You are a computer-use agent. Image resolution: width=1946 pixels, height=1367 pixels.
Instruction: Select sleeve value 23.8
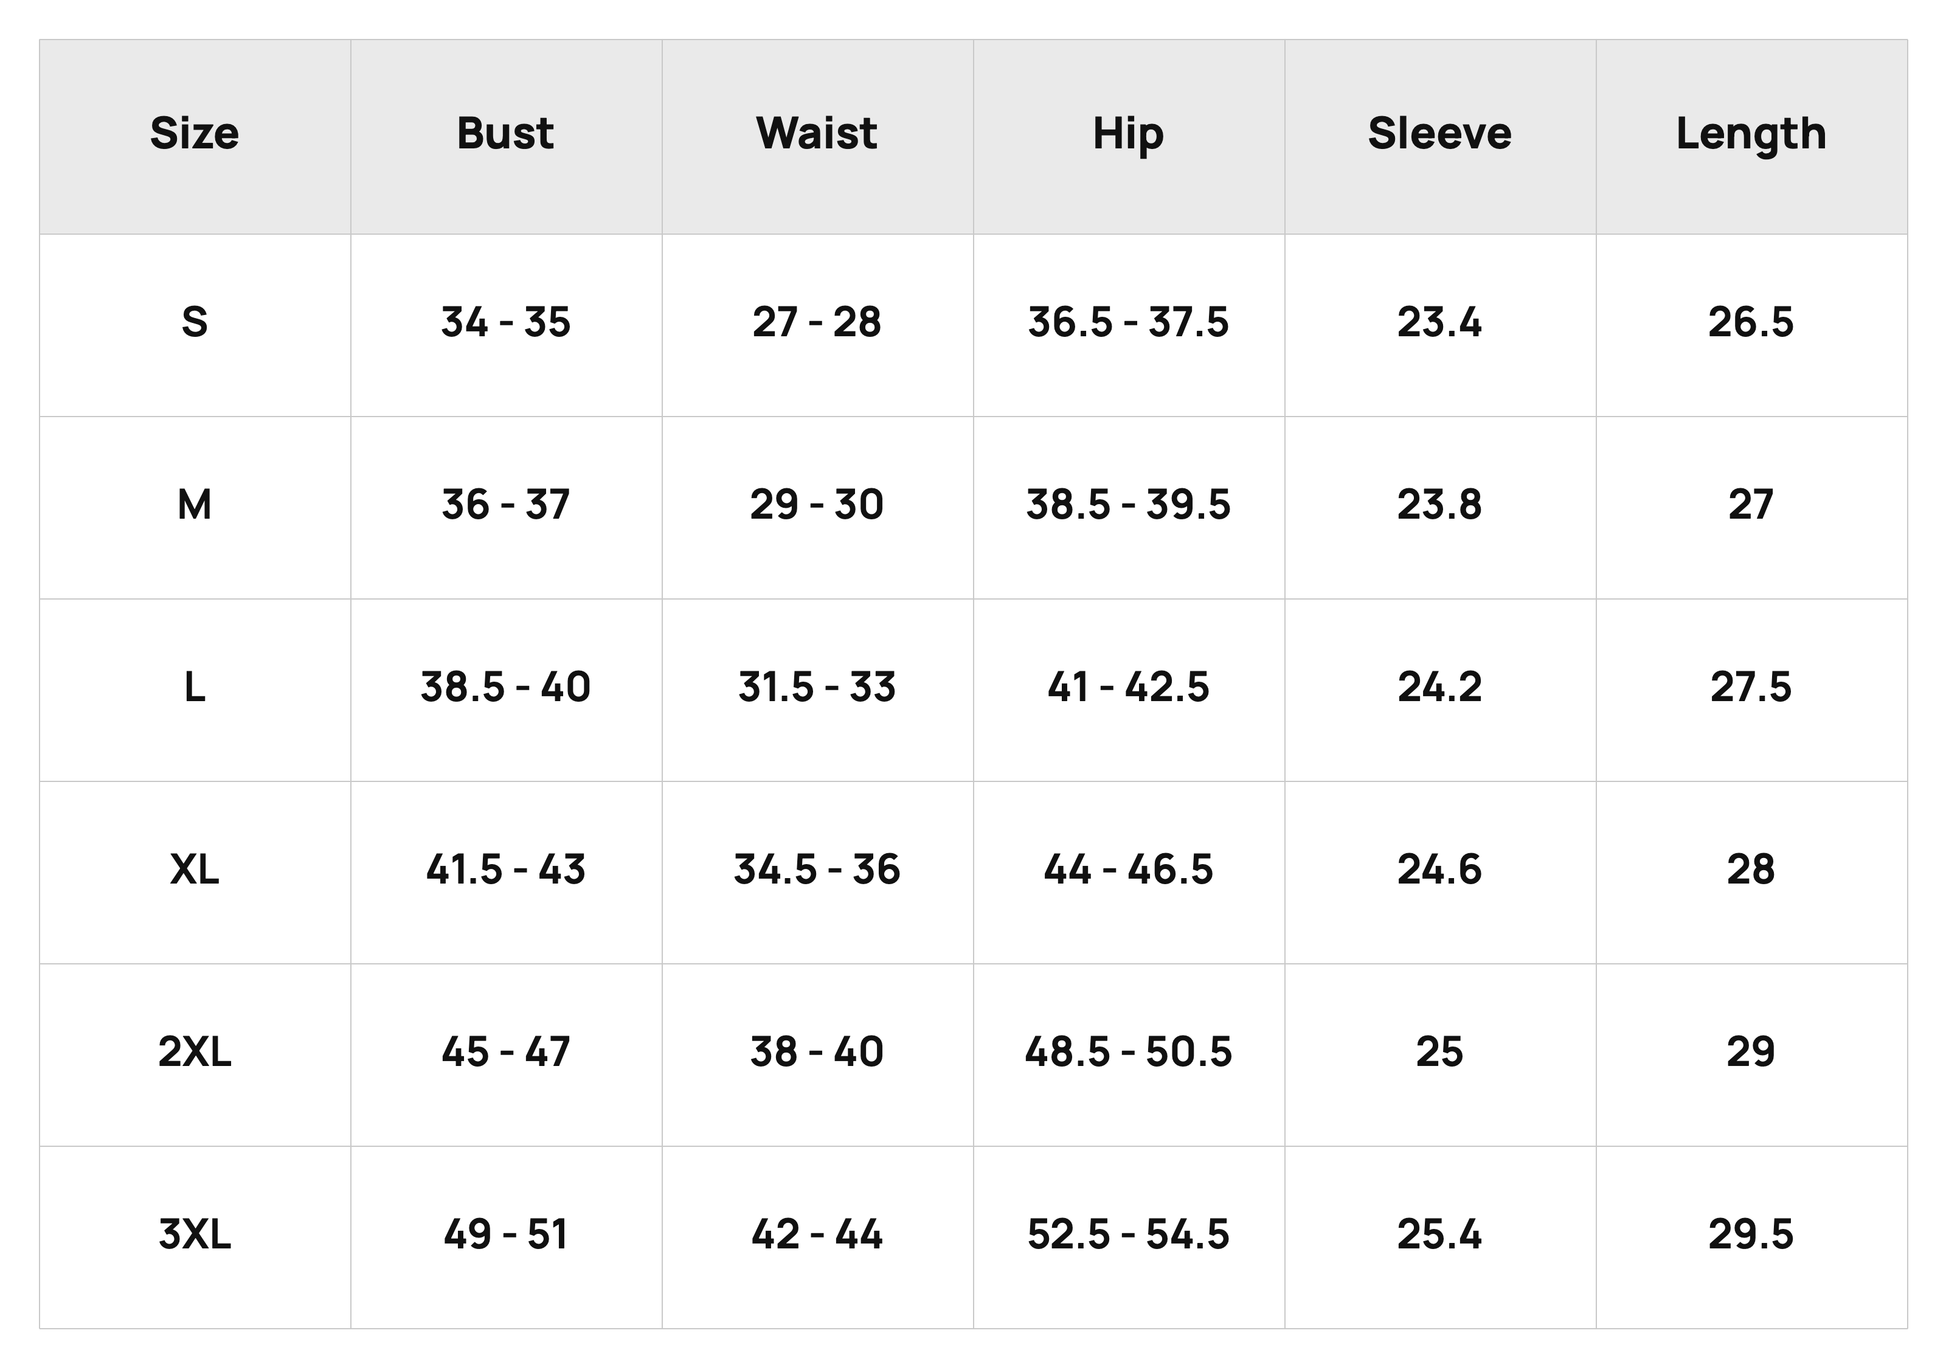[x=1440, y=505]
